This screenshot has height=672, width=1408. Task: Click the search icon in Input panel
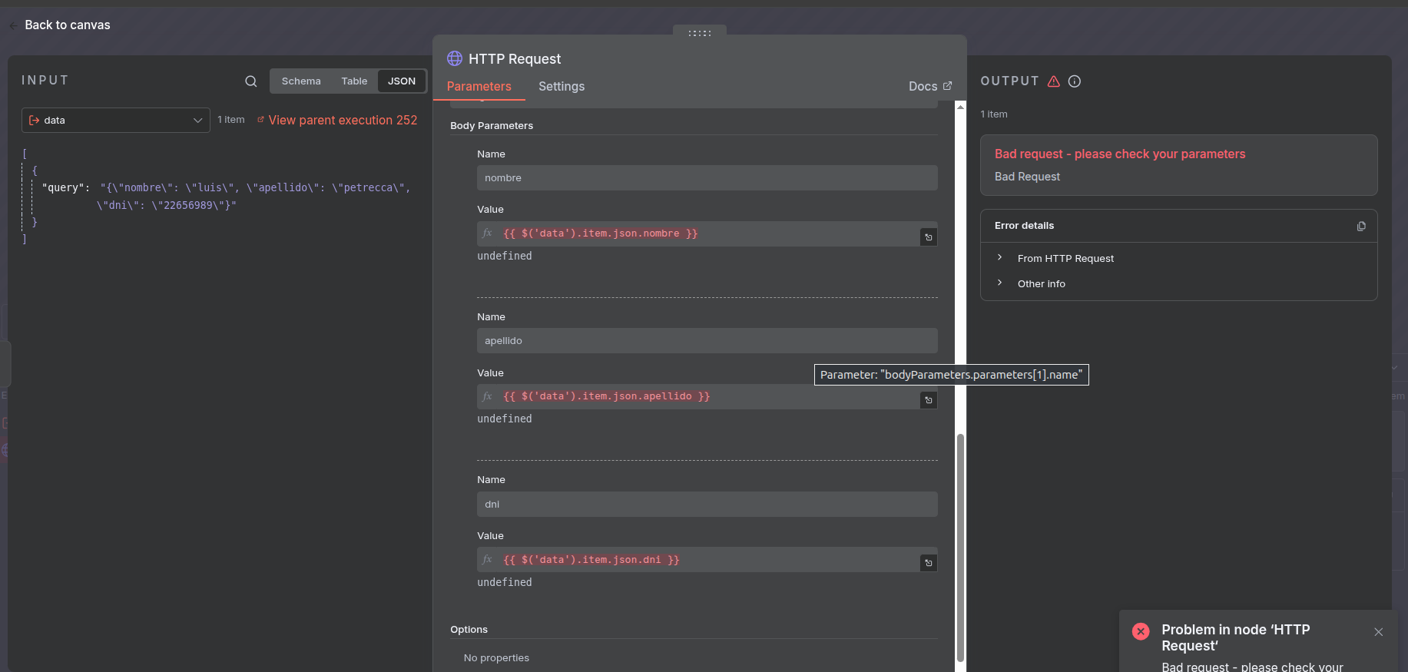click(x=250, y=81)
